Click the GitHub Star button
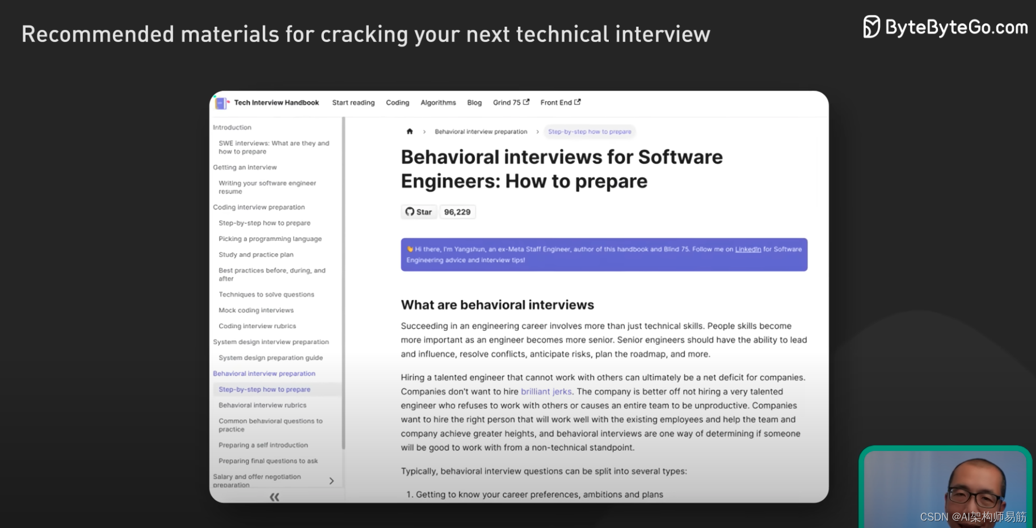Screen dimensions: 1036x528 (419, 212)
